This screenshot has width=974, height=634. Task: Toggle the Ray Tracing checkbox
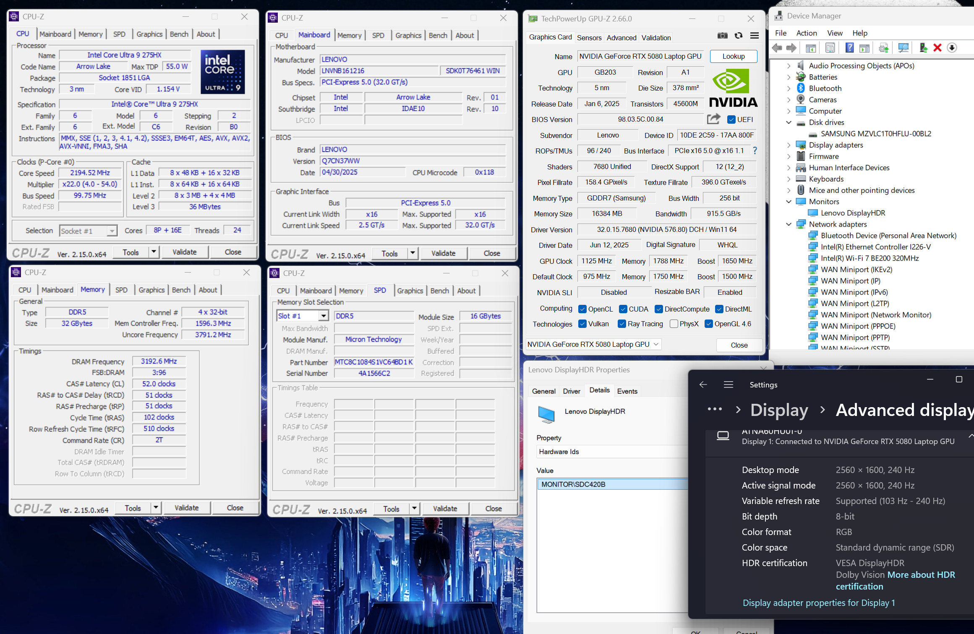[x=622, y=324]
